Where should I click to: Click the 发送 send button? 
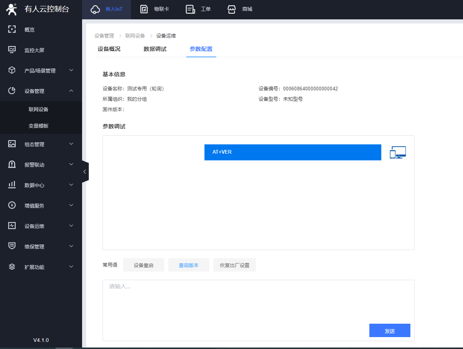coord(390,331)
